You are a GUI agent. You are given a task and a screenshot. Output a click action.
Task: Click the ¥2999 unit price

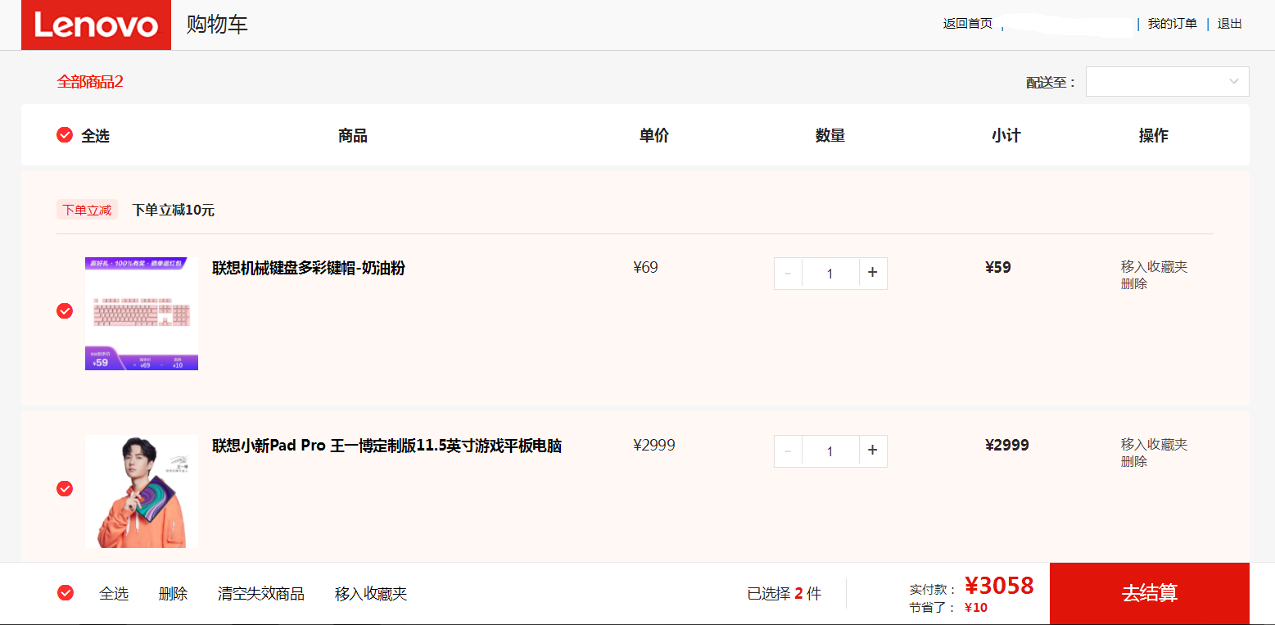(x=653, y=446)
